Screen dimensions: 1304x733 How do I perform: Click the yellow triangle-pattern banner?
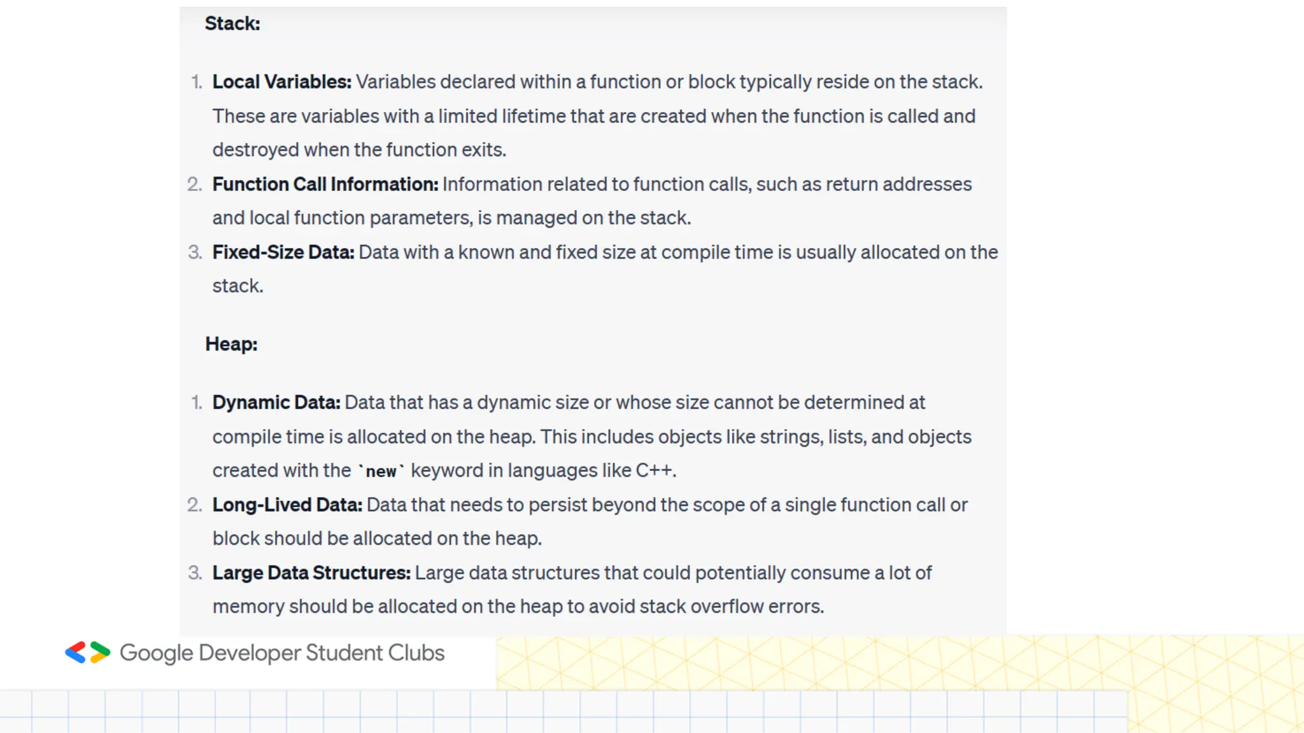coord(891,663)
